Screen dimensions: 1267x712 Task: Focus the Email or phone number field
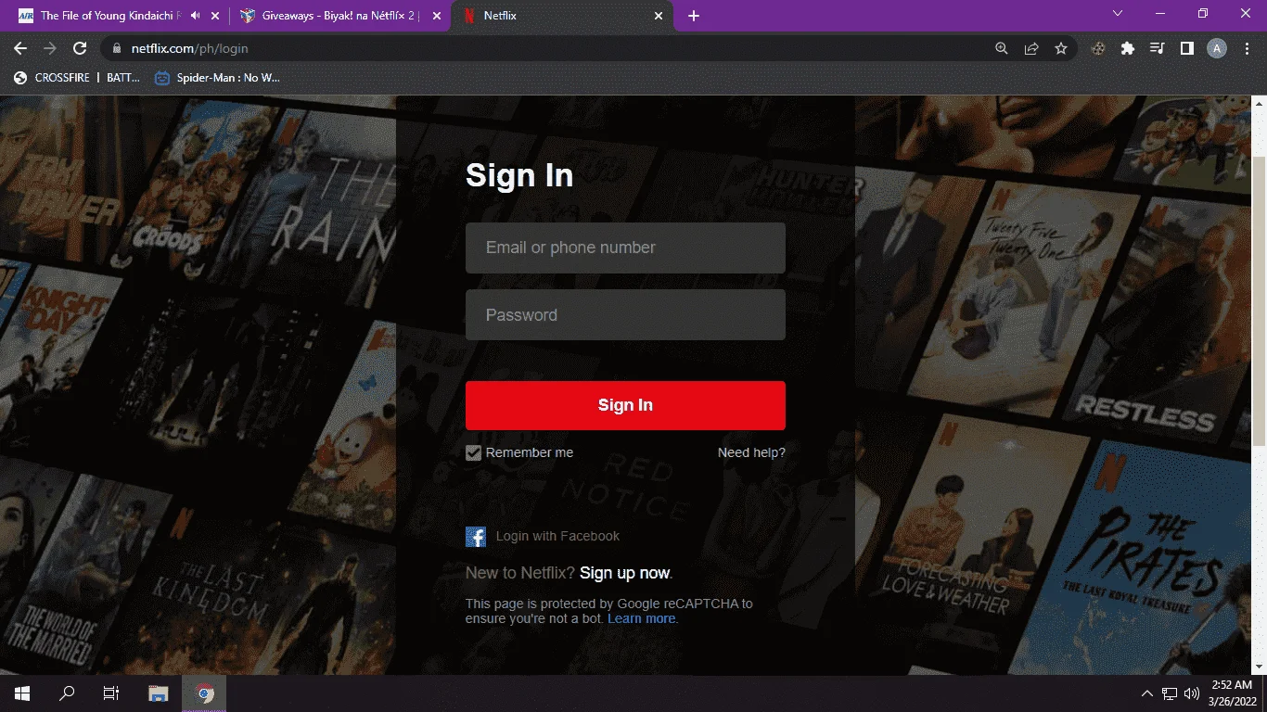[625, 248]
